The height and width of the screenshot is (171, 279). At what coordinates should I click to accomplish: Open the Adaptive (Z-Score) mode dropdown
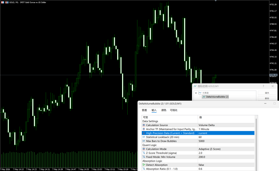(x=226, y=149)
